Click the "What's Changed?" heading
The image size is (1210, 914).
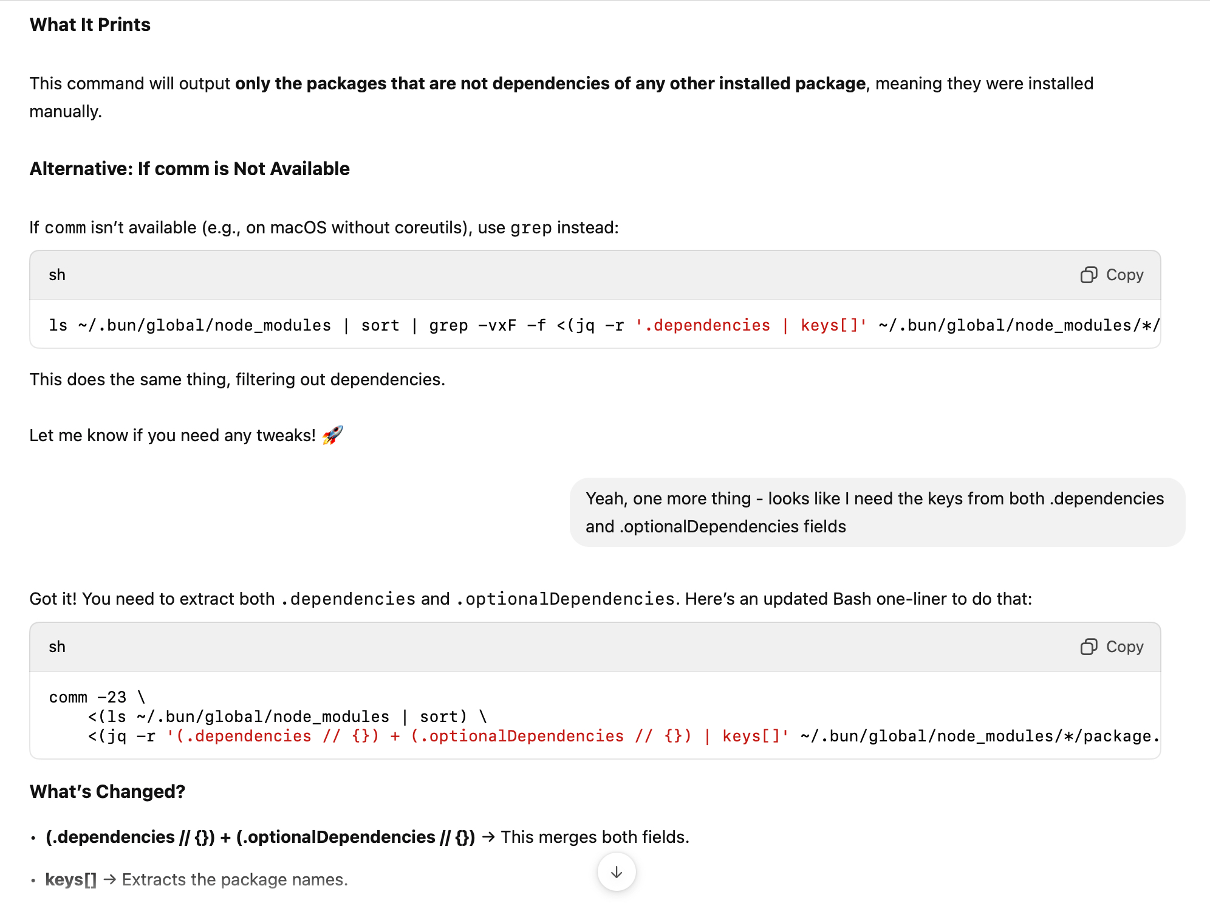coord(108,792)
